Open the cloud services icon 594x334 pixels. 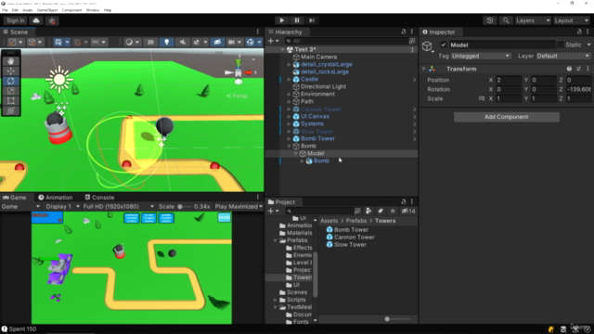(36, 20)
